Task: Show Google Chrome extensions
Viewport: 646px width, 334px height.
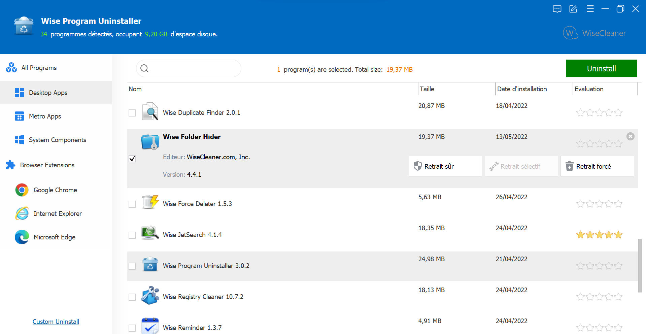Action: coord(56,190)
